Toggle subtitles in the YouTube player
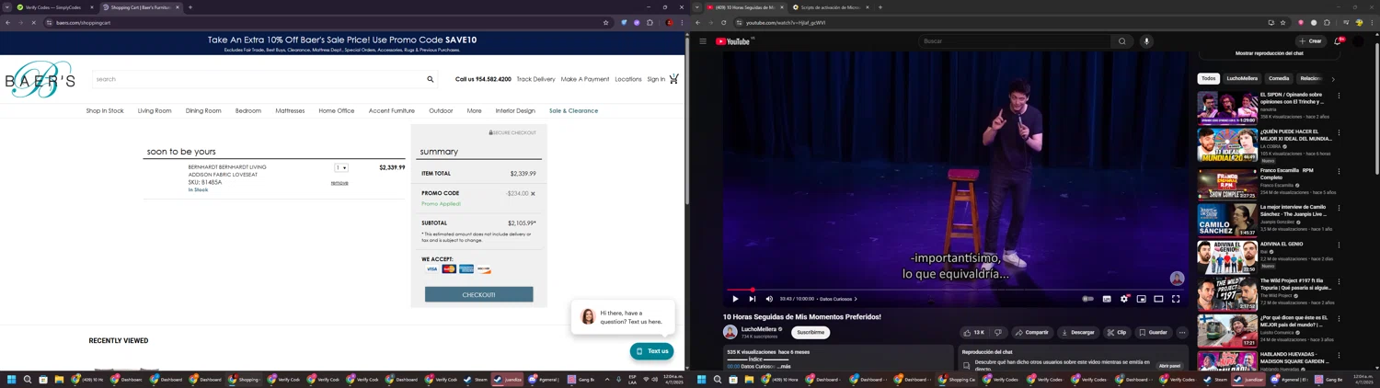Viewport: 1380px width, 388px height. point(1107,299)
